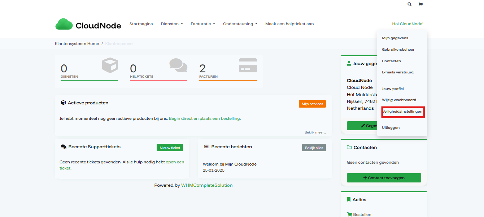This screenshot has width=484, height=217.
Task: Click the Facturen credit card icon
Action: coord(248,65)
